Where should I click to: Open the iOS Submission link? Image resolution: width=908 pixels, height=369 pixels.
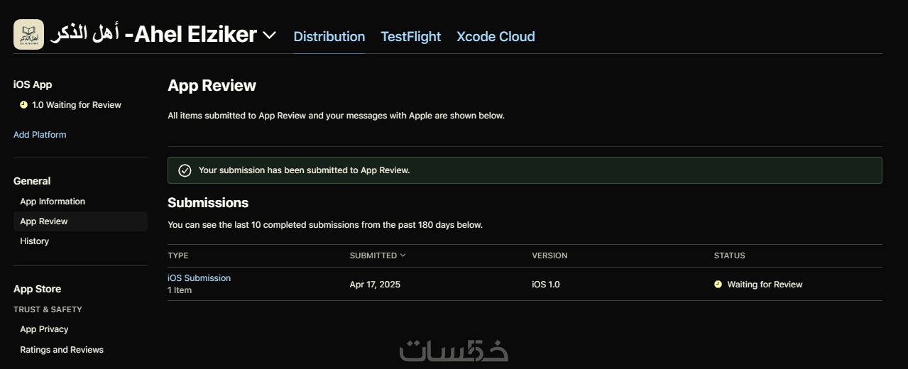click(199, 278)
